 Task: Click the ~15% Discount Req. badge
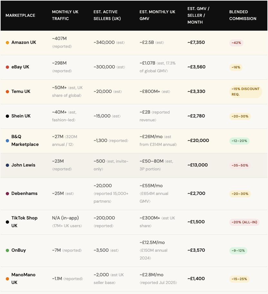click(x=245, y=92)
